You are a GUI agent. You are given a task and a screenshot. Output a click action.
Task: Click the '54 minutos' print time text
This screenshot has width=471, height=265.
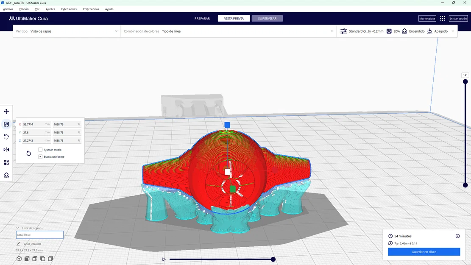403,236
